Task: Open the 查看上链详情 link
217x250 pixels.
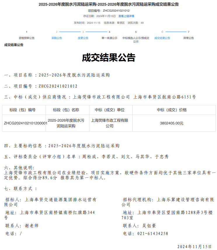Action: coord(126,16)
